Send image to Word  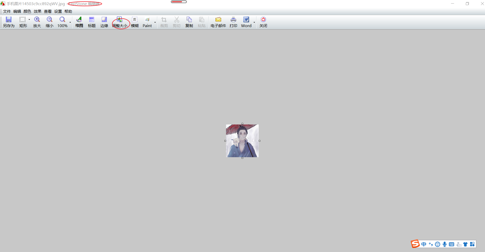[x=246, y=22]
